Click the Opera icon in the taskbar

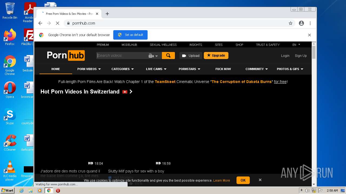[x=58, y=190]
